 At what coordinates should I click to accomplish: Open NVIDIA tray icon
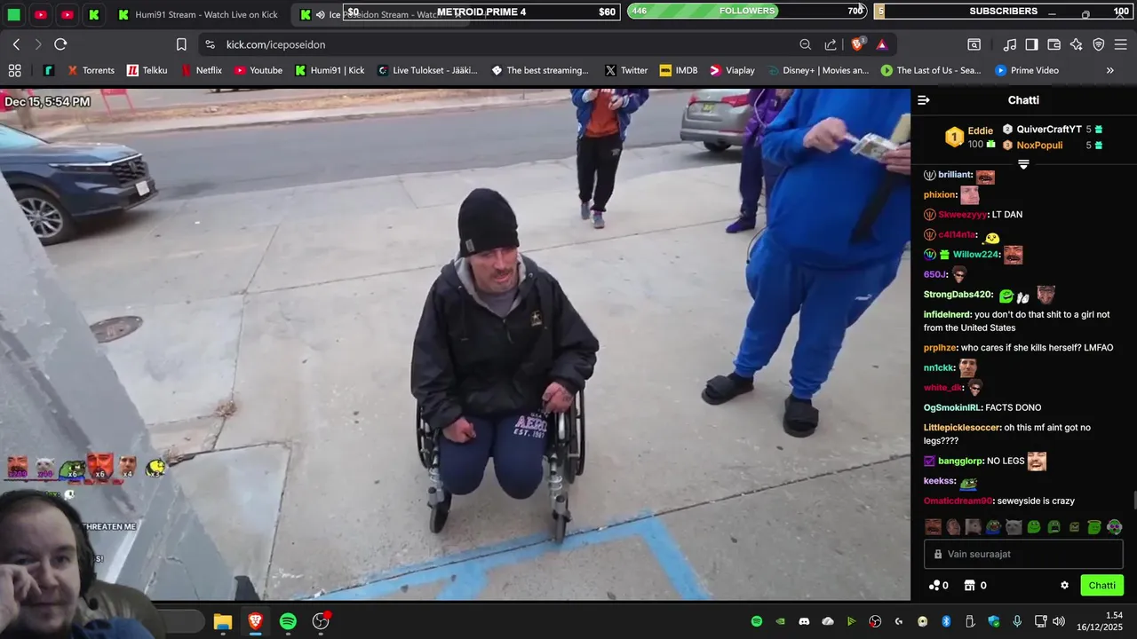click(781, 621)
